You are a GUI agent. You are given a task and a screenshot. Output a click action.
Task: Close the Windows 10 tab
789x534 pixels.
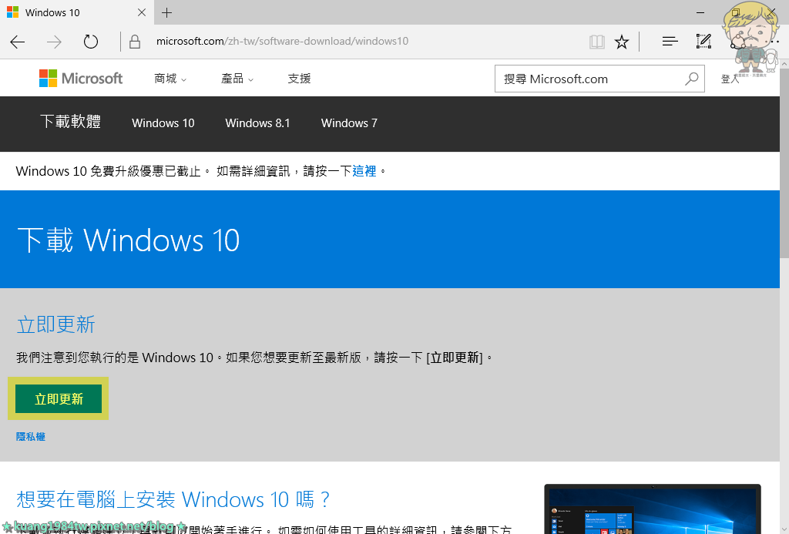[142, 12]
